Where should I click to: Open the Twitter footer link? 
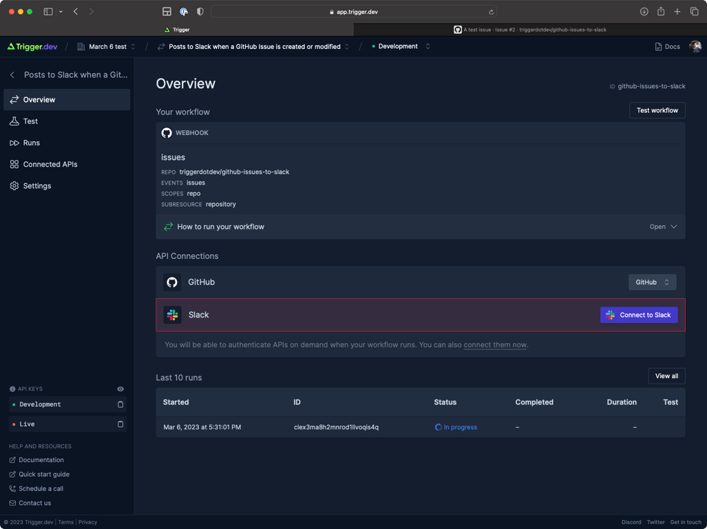point(655,522)
